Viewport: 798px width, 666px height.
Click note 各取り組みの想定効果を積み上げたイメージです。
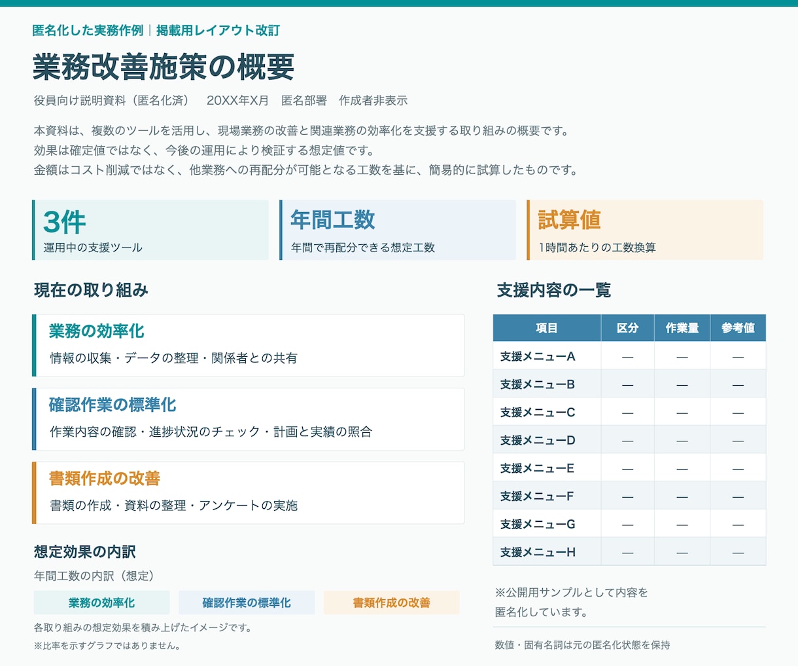tap(143, 627)
